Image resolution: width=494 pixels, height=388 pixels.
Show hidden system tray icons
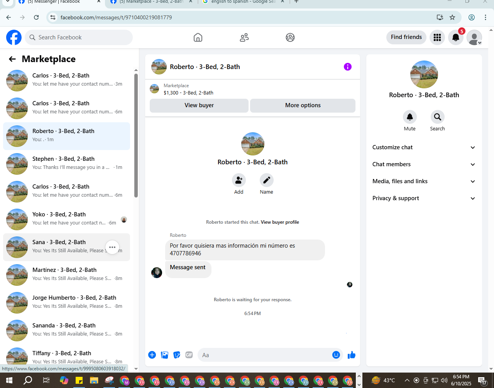click(x=407, y=380)
